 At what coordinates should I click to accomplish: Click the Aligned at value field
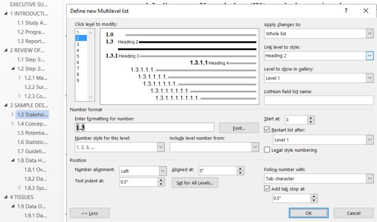217,171
